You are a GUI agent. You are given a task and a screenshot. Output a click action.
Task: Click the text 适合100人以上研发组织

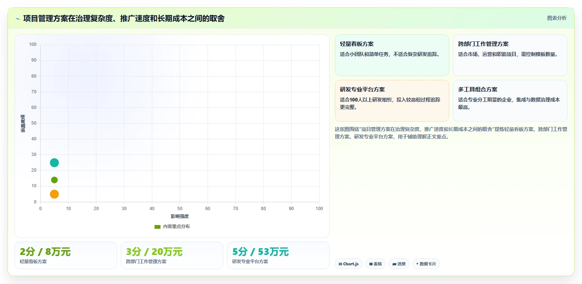[x=366, y=100]
